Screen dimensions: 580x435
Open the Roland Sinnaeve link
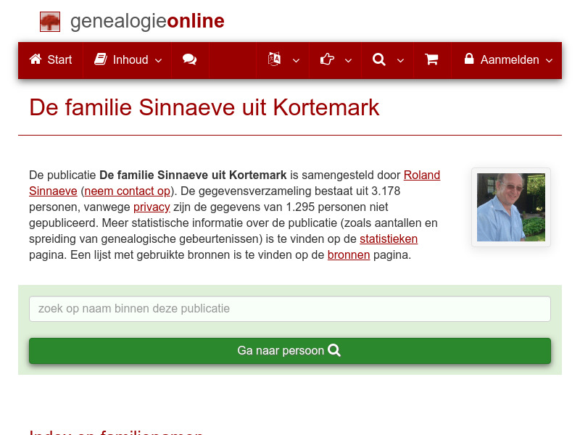(x=421, y=175)
